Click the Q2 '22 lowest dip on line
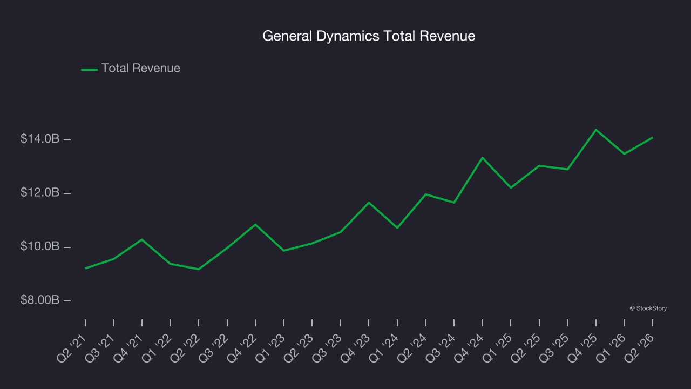Viewport: 691px width, 389px height. click(199, 269)
